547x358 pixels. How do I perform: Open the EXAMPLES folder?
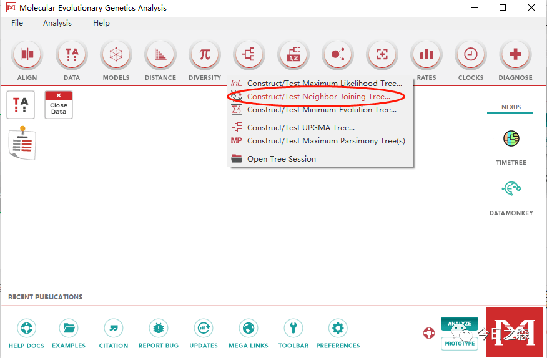pos(69,328)
